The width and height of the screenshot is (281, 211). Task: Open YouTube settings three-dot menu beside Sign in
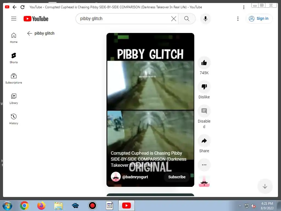coord(238,19)
